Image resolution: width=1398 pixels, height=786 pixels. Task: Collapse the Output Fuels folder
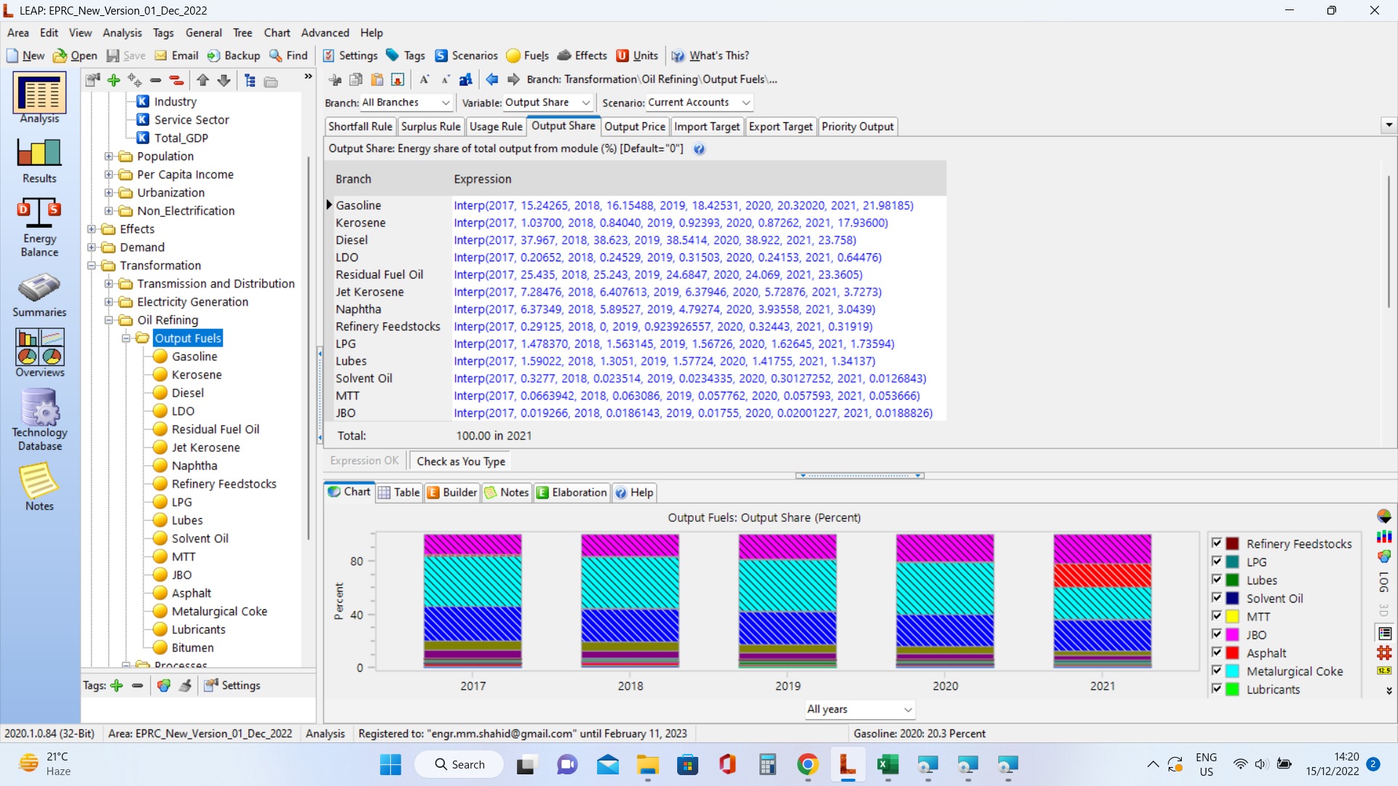126,338
